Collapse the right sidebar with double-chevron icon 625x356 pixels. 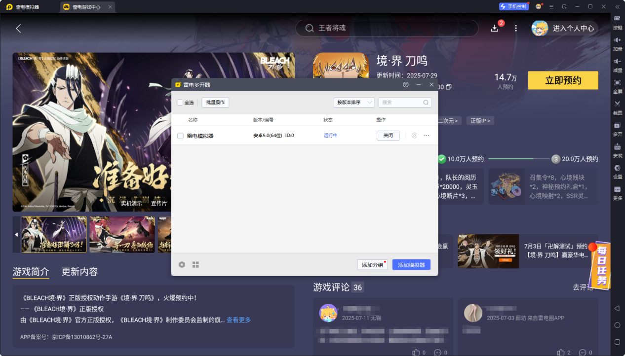pos(617,6)
